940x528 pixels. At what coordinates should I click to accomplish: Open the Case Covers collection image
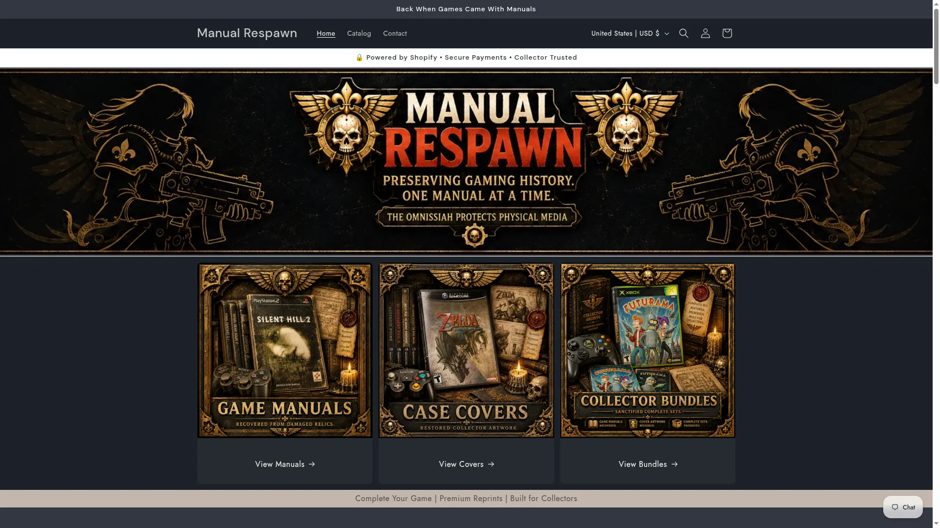[x=466, y=351]
